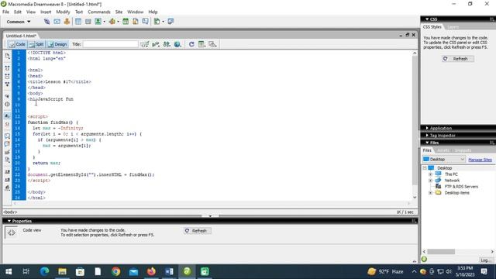Open the Templates insert button
The image size is (496, 279).
click(x=157, y=22)
